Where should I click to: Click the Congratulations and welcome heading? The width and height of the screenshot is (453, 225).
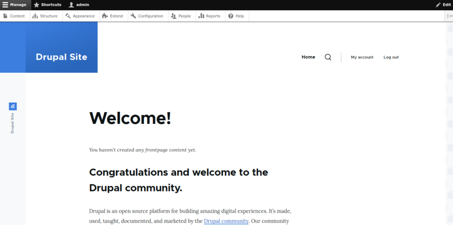[x=179, y=180]
